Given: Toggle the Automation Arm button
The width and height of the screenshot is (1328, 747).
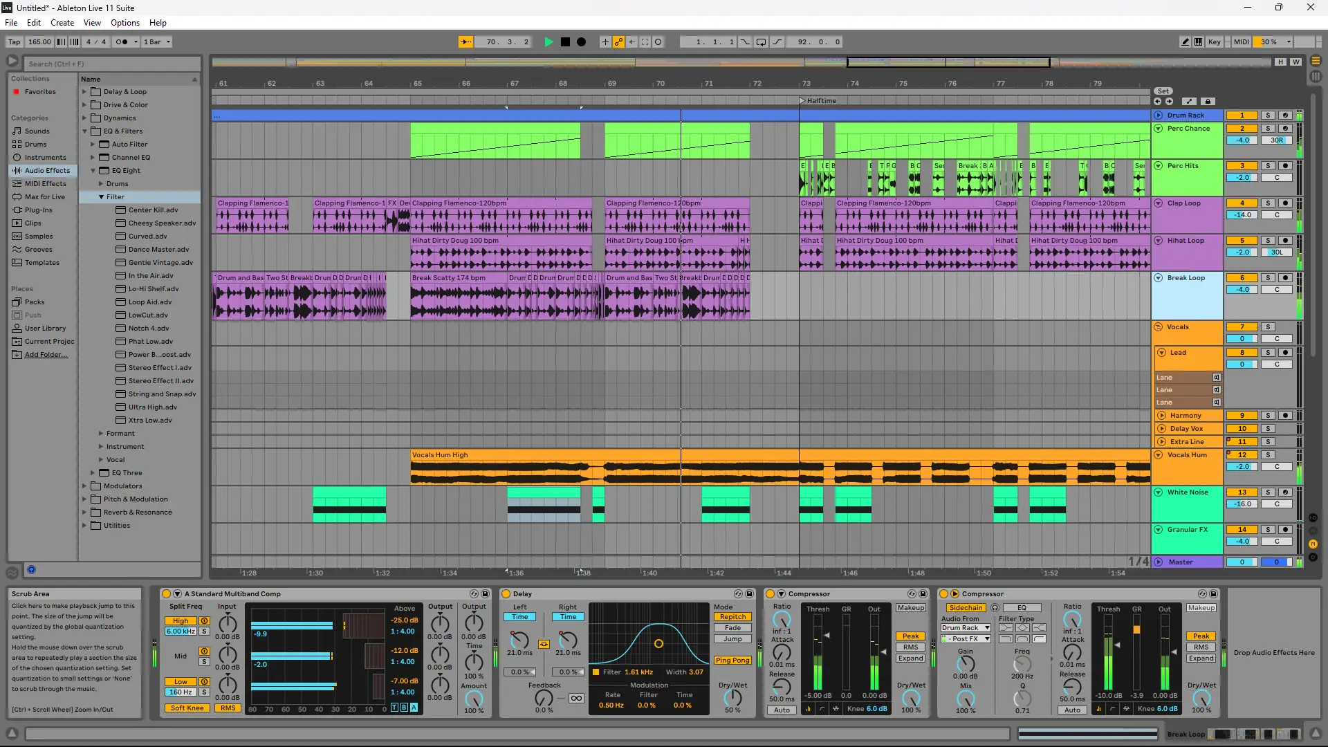Looking at the screenshot, I should click(618, 42).
